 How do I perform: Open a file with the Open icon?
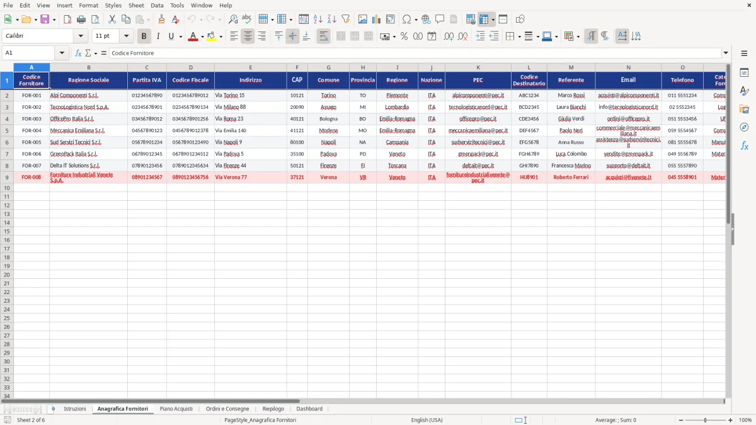point(25,20)
